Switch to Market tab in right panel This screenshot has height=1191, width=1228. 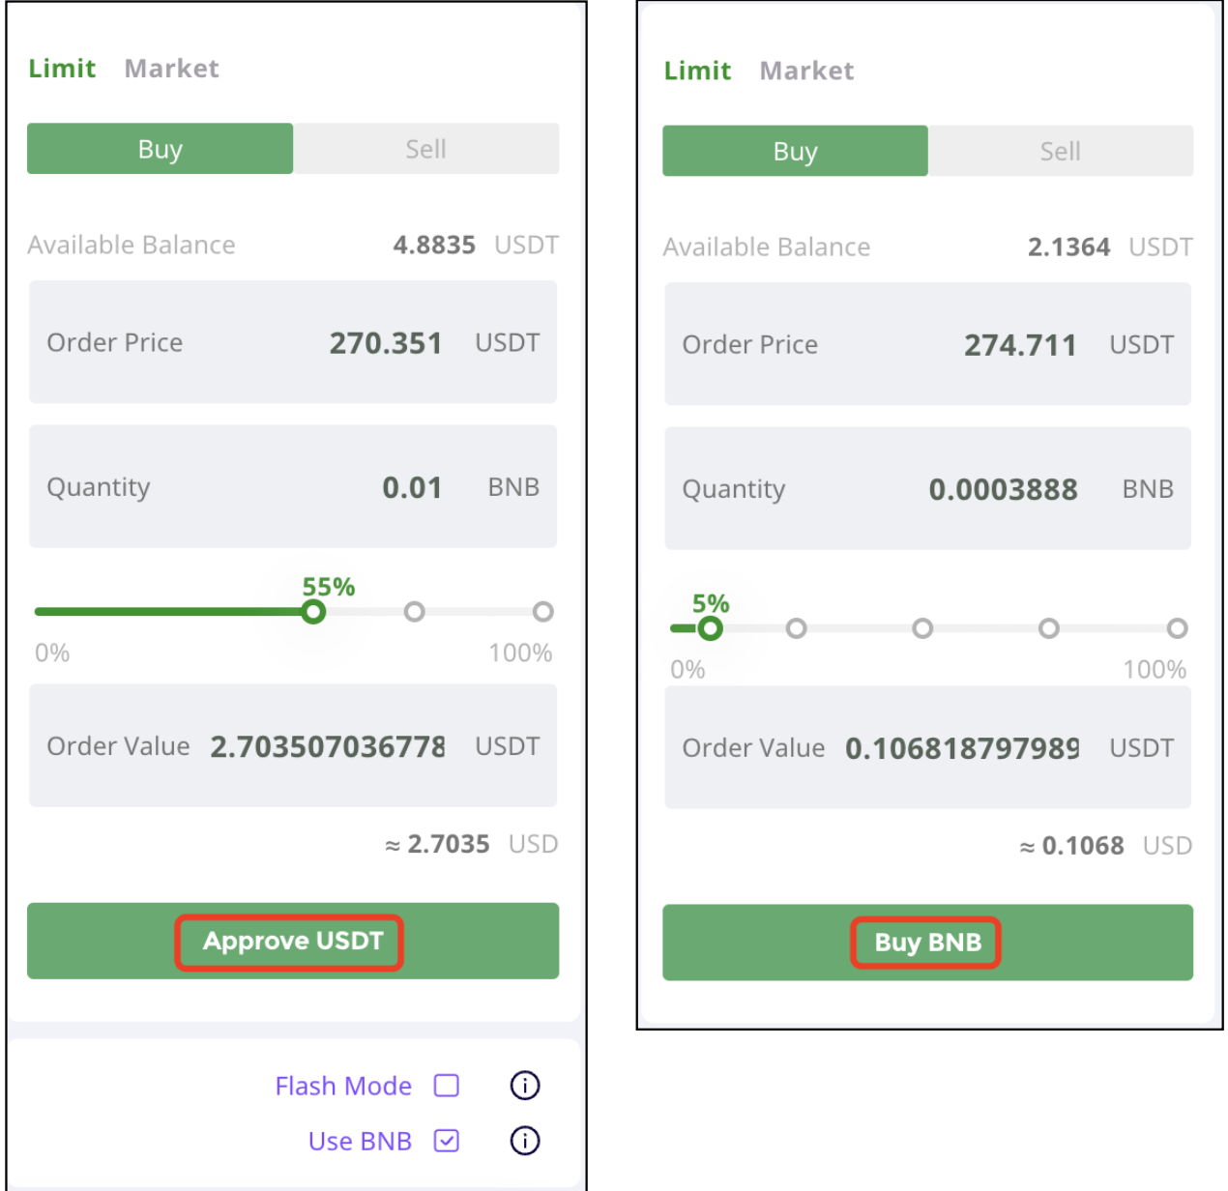pyautogui.click(x=806, y=71)
